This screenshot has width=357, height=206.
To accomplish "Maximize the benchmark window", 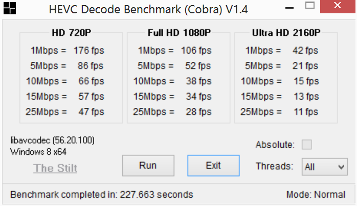I will (310, 6).
